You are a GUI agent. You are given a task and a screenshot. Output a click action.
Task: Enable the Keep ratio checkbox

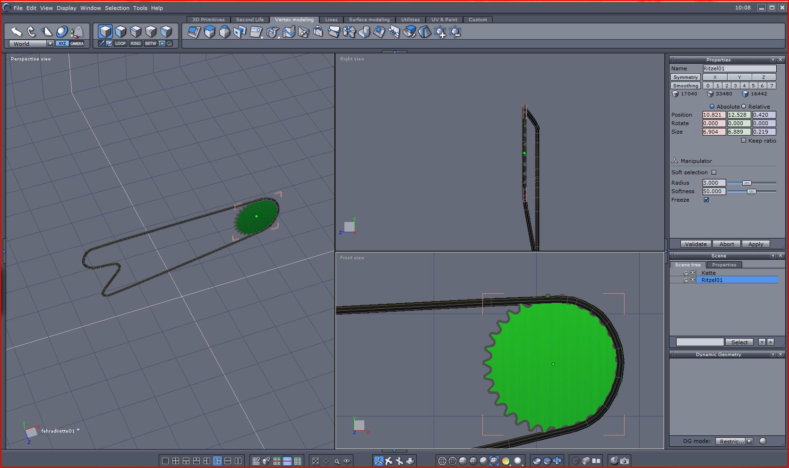click(x=744, y=140)
